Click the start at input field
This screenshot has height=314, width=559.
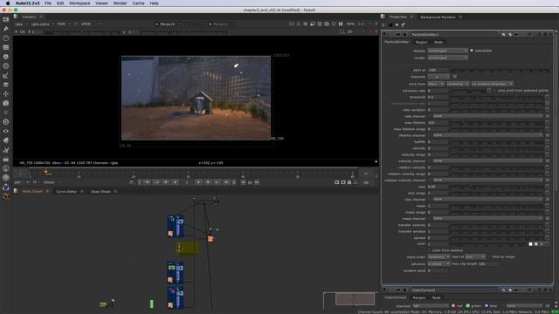pyautogui.click(x=438, y=70)
